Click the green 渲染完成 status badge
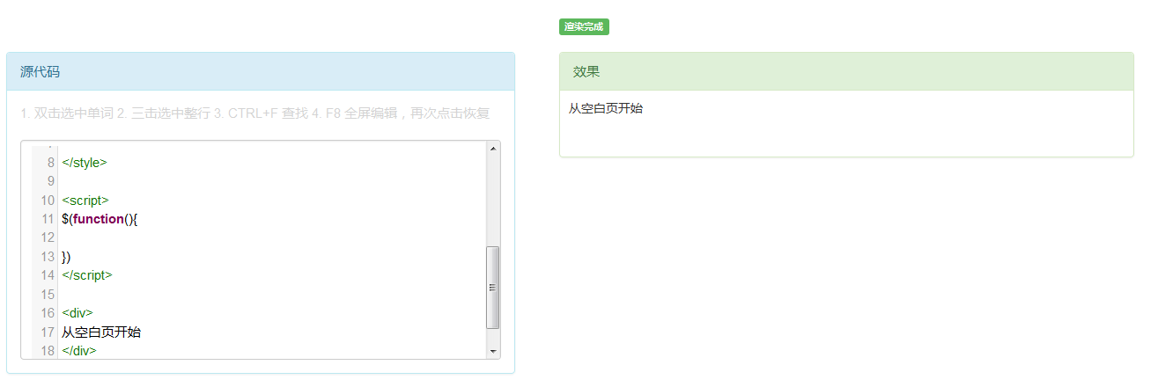The height and width of the screenshot is (387, 1150). point(584,26)
